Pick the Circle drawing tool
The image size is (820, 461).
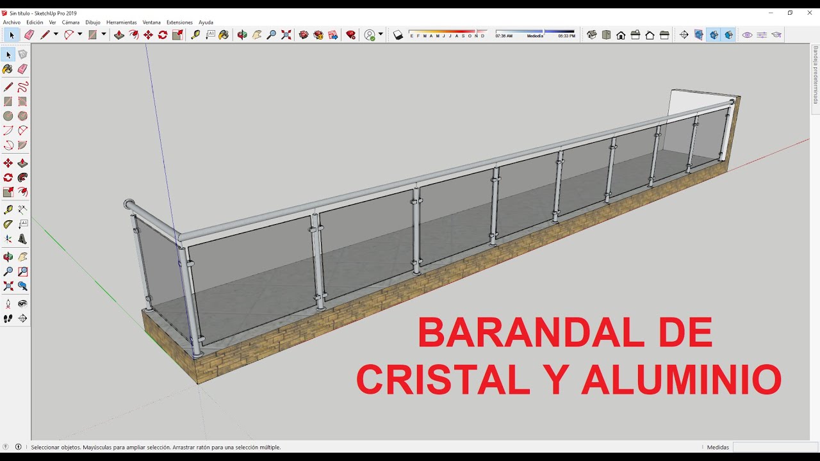tap(8, 116)
